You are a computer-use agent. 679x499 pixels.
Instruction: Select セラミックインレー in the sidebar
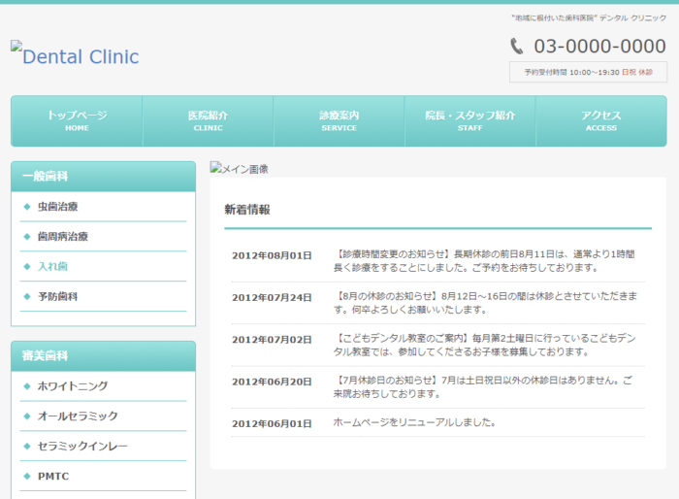pyautogui.click(x=82, y=447)
